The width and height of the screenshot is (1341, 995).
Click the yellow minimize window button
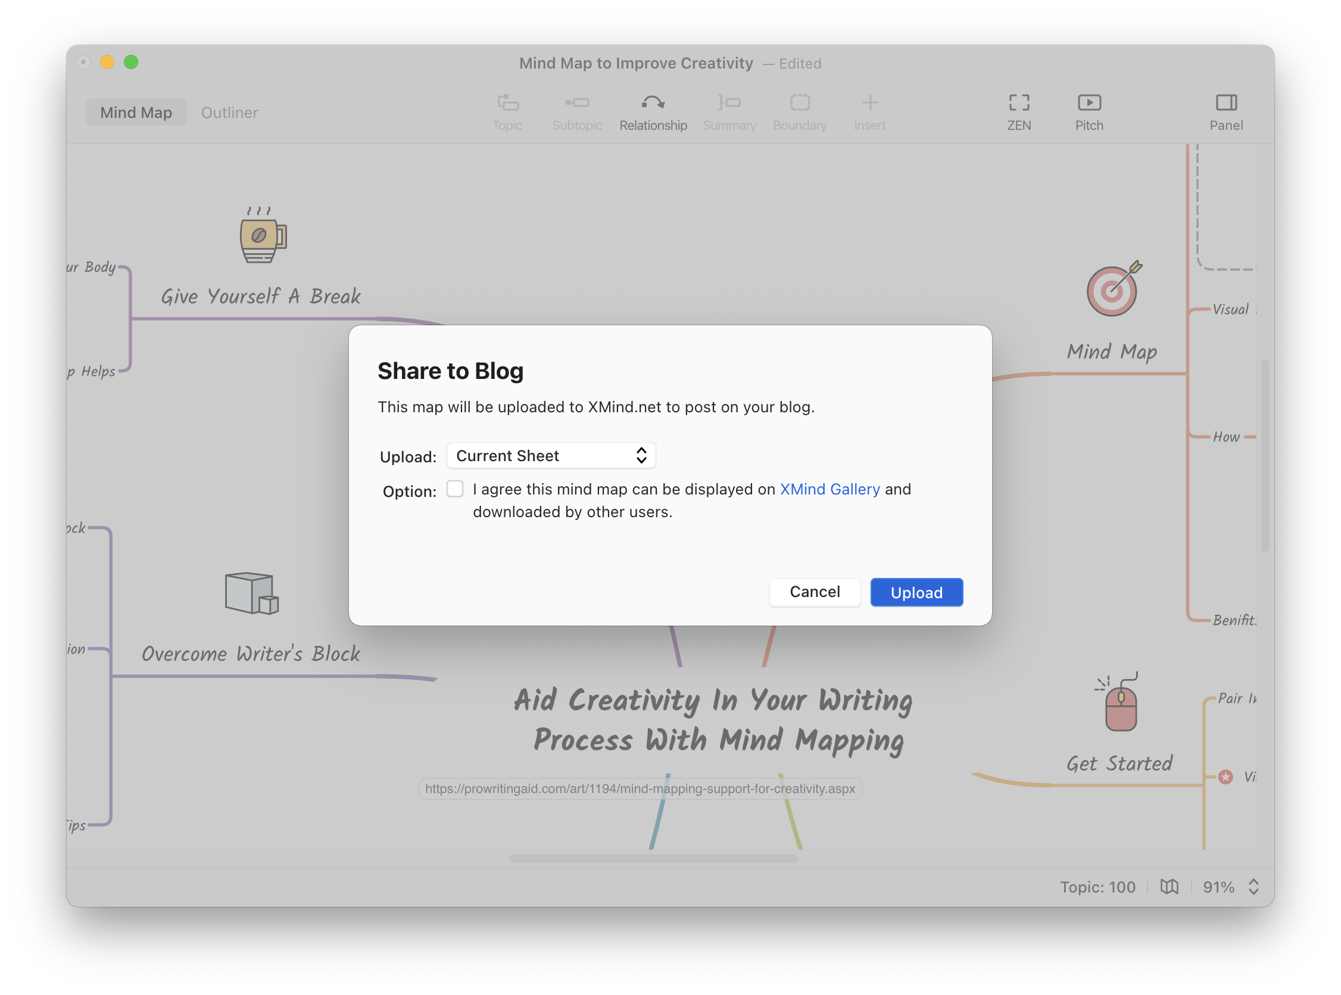tap(107, 62)
